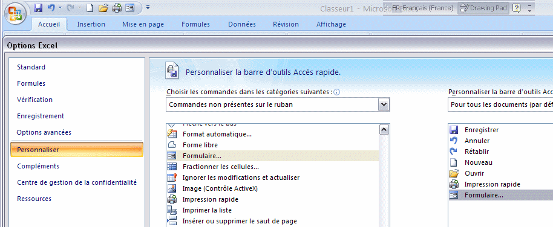Select 'Formulaire...' in right toolbar list
Screen dimensions: 553x227
click(501, 195)
